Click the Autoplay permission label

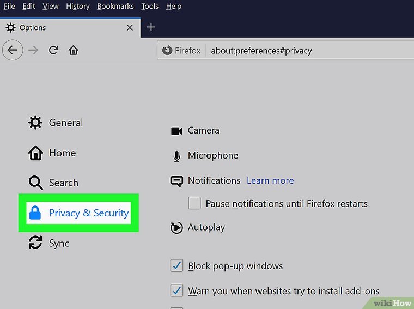pyautogui.click(x=206, y=227)
